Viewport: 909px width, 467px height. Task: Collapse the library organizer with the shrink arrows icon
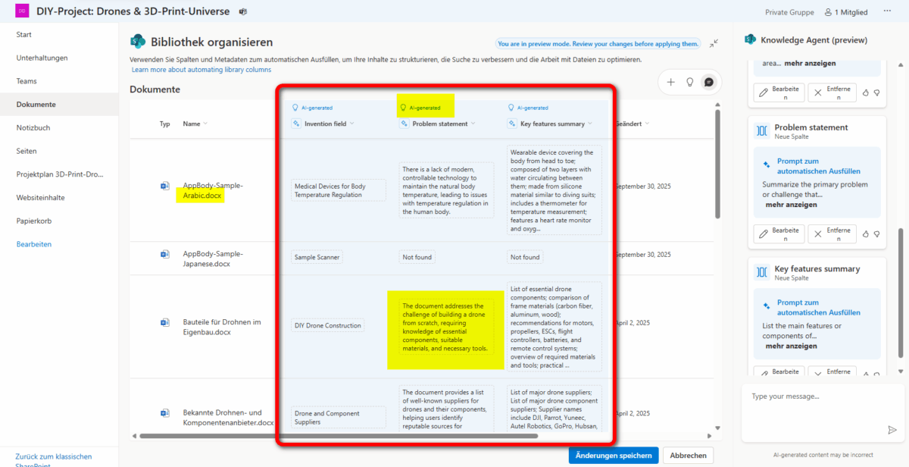coord(714,44)
